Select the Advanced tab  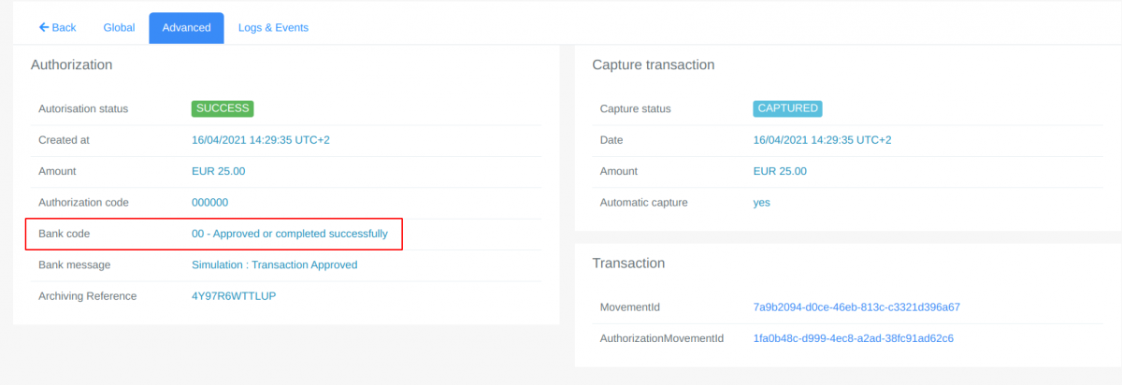point(186,28)
